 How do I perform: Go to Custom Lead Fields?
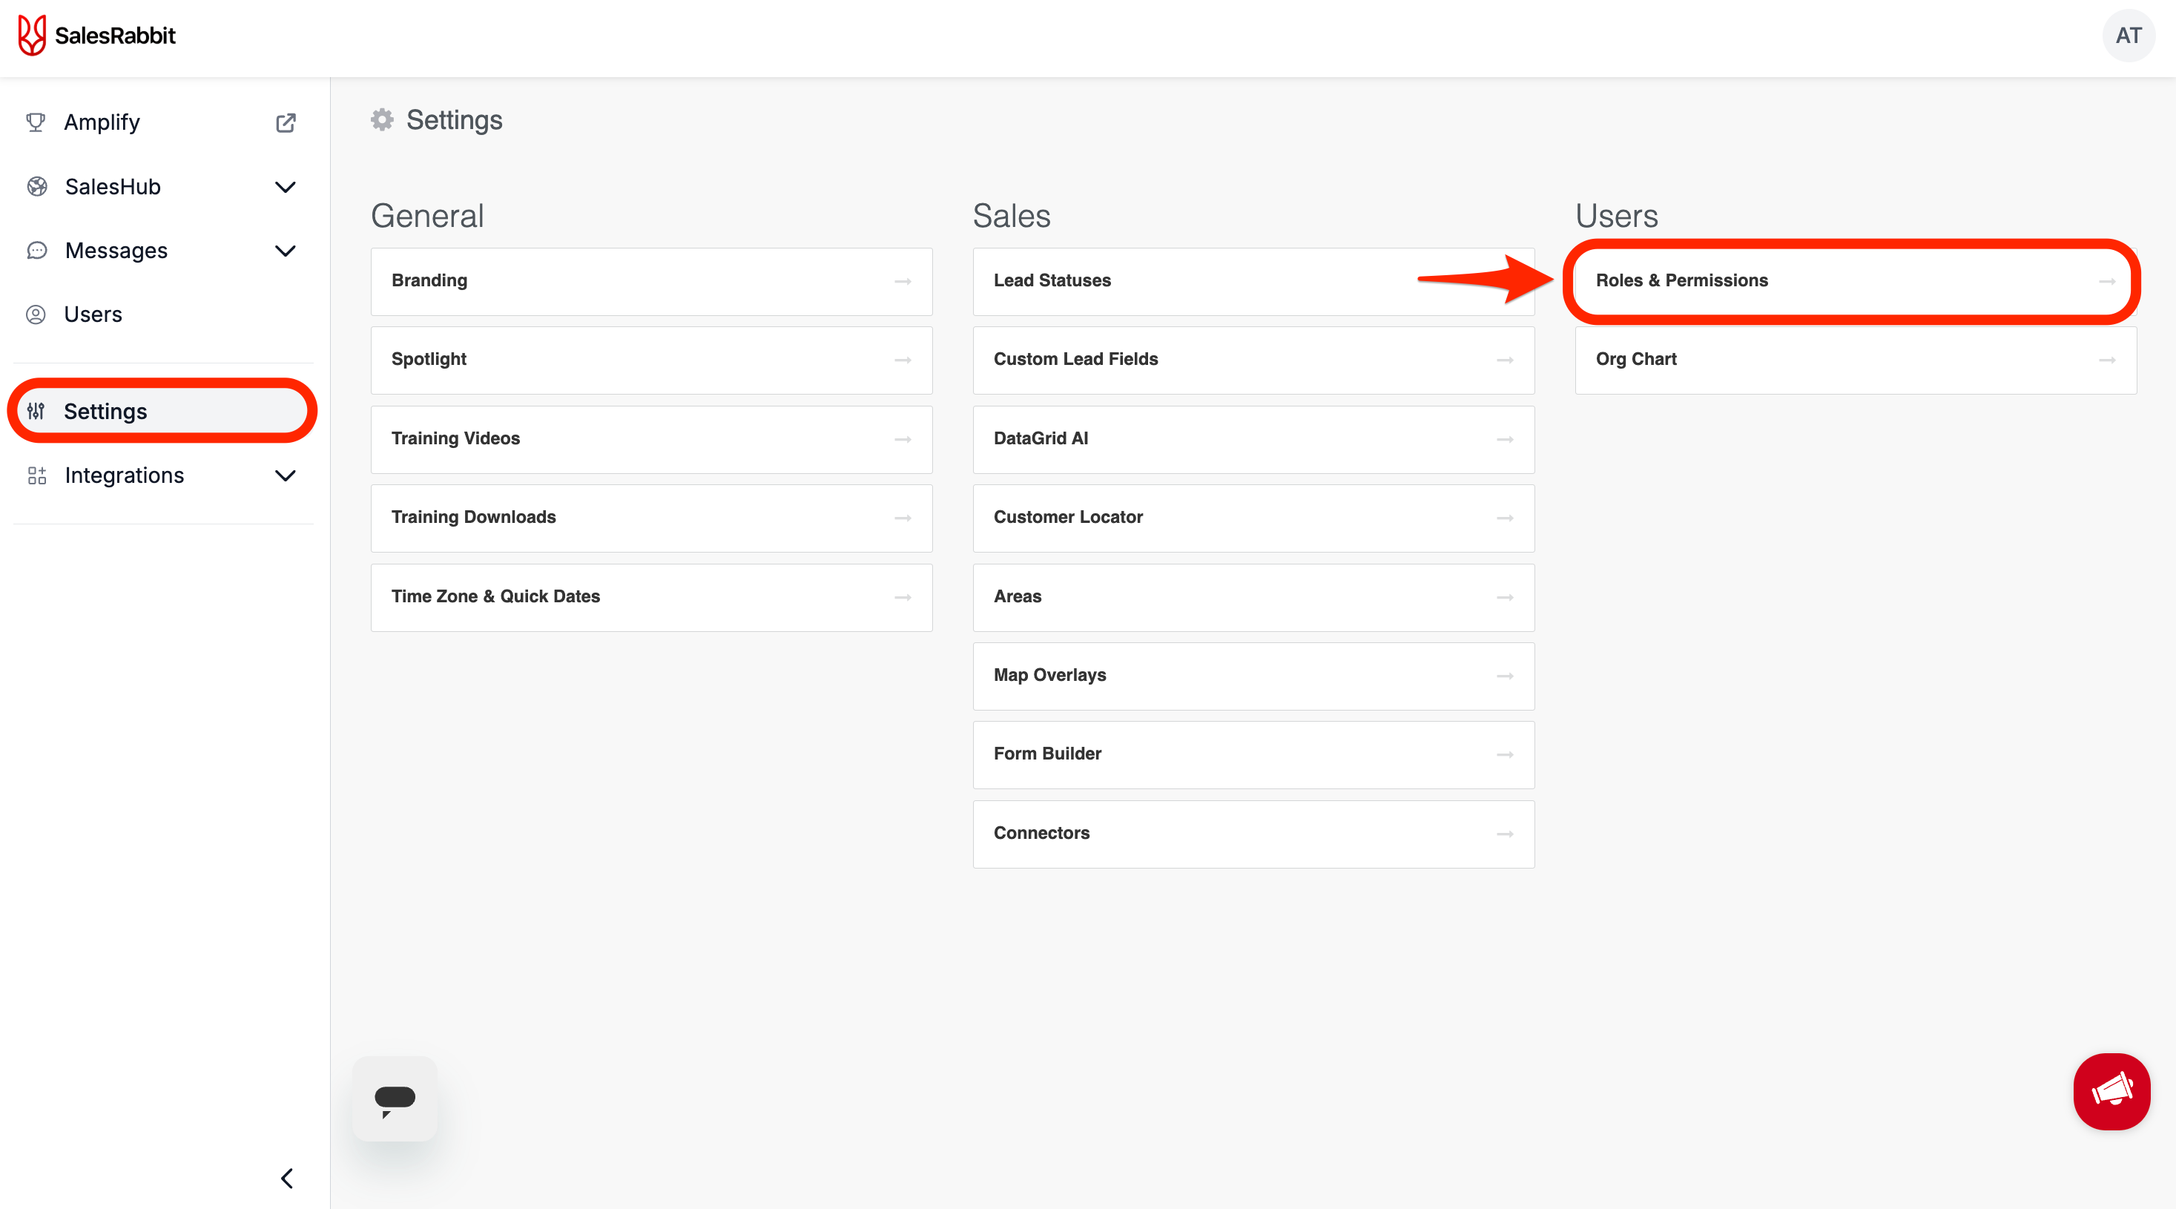tap(1253, 359)
